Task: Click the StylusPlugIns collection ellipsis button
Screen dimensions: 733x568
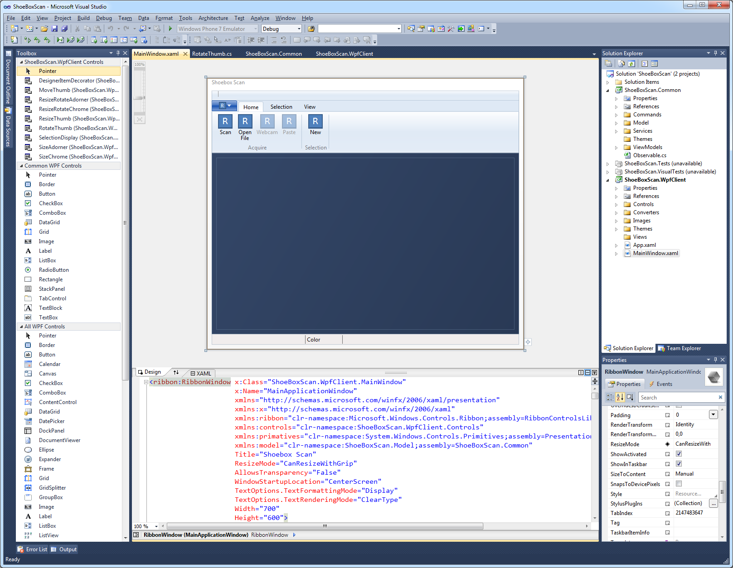Action: [714, 503]
